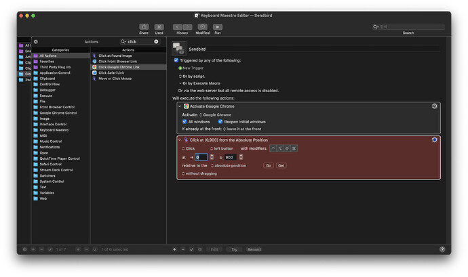
Task: Uncheck the All windows checkbox
Action: click(x=184, y=122)
